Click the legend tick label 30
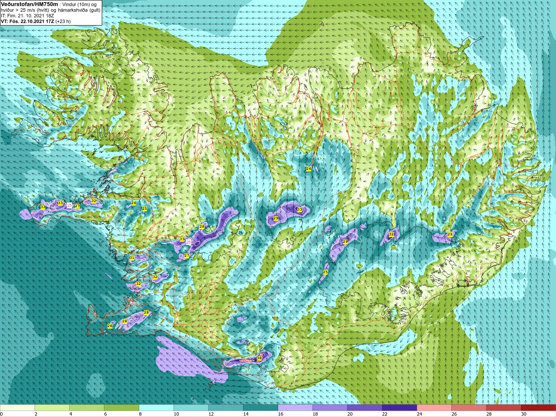This screenshot has width=556, height=417. pyautogui.click(x=523, y=414)
